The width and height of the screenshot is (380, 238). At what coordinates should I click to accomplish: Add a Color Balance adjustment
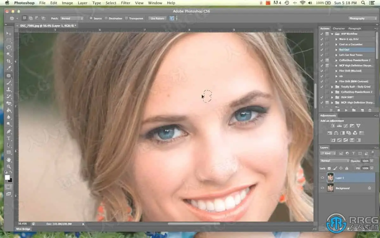(336, 133)
